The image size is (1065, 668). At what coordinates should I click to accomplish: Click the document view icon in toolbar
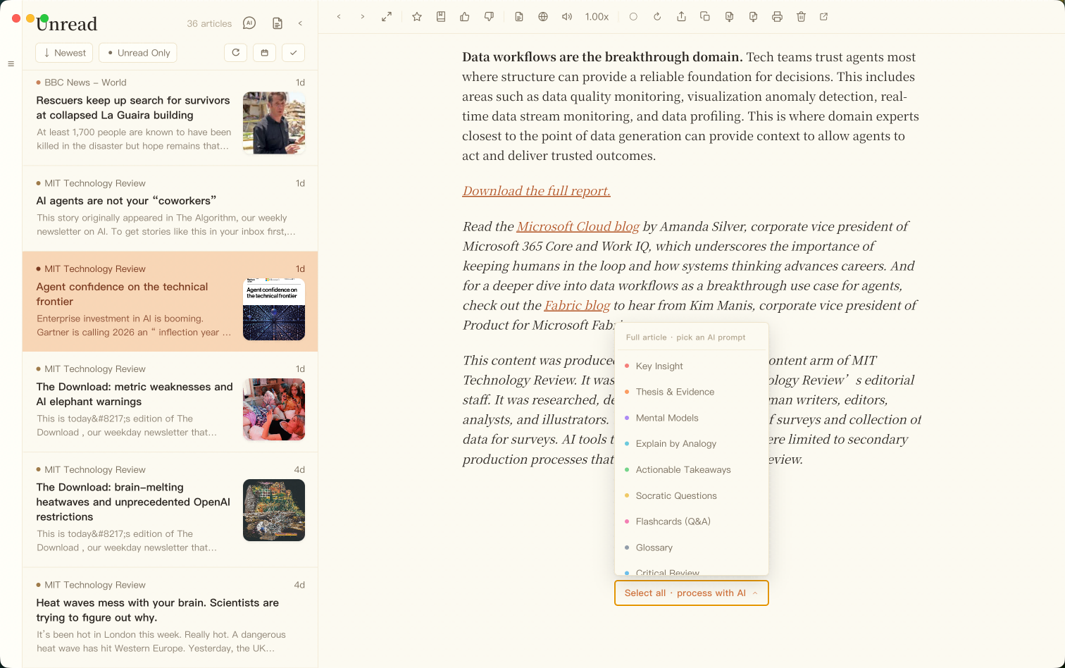pyautogui.click(x=519, y=16)
